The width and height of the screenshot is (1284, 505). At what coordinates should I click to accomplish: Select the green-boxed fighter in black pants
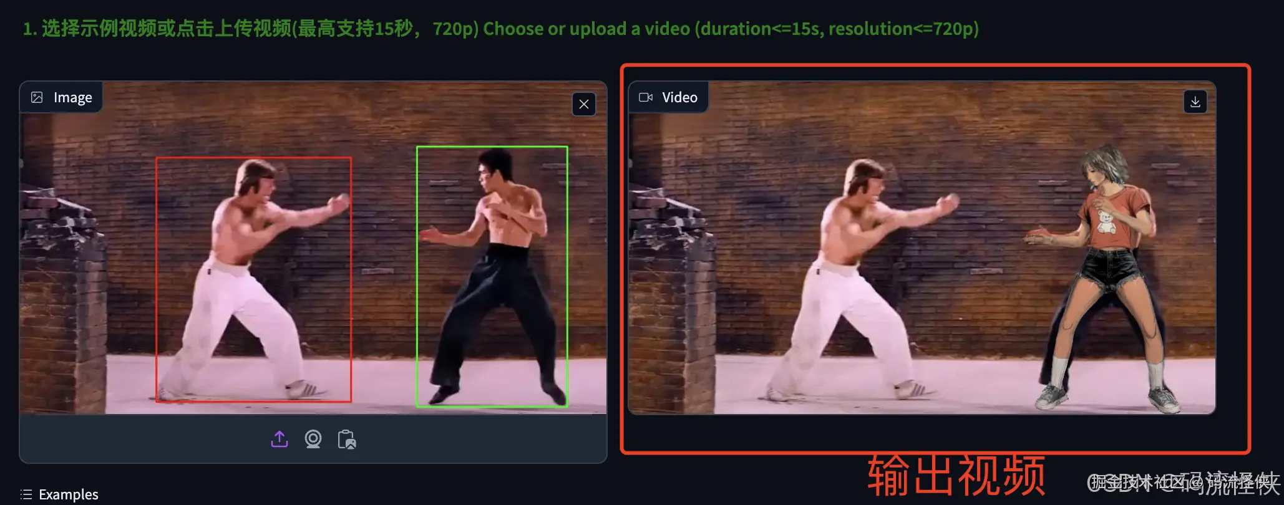(492, 277)
